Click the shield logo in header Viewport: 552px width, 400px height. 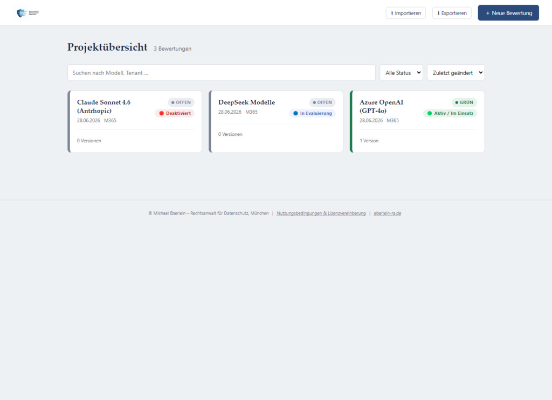[27, 13]
